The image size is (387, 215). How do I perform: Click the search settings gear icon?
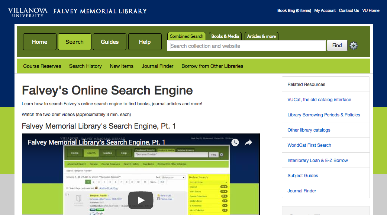[354, 46]
